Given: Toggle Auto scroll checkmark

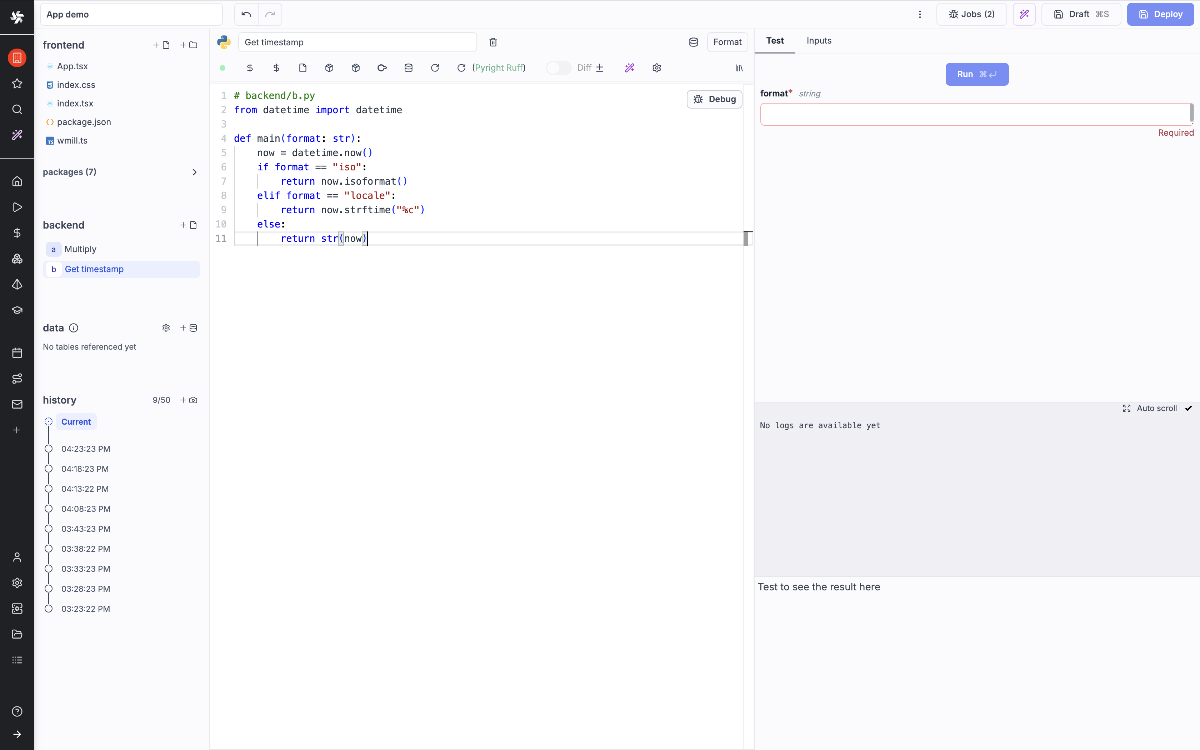Looking at the screenshot, I should coord(1188,408).
